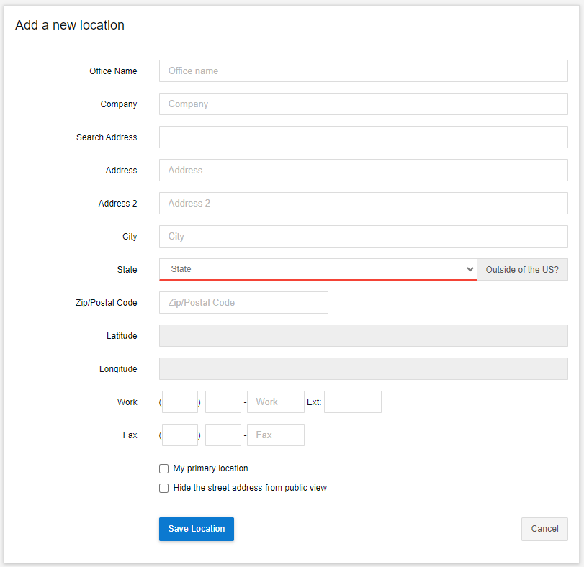Screen dimensions: 584x567
Task: Click the 'My primary location' label text
Action: [x=210, y=468]
